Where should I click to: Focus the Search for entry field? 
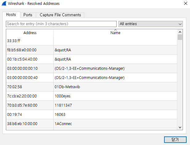click(61, 24)
